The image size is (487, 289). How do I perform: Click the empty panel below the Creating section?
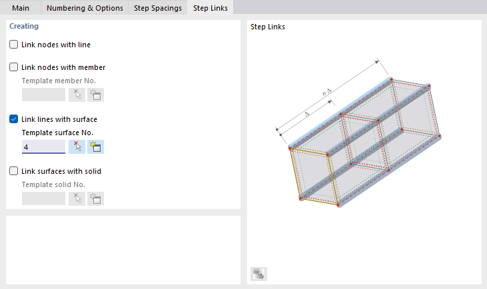123,250
